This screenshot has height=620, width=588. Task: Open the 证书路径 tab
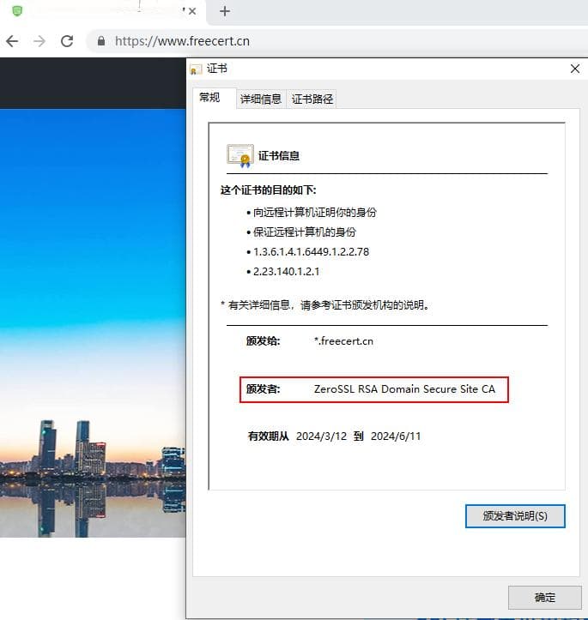[312, 99]
